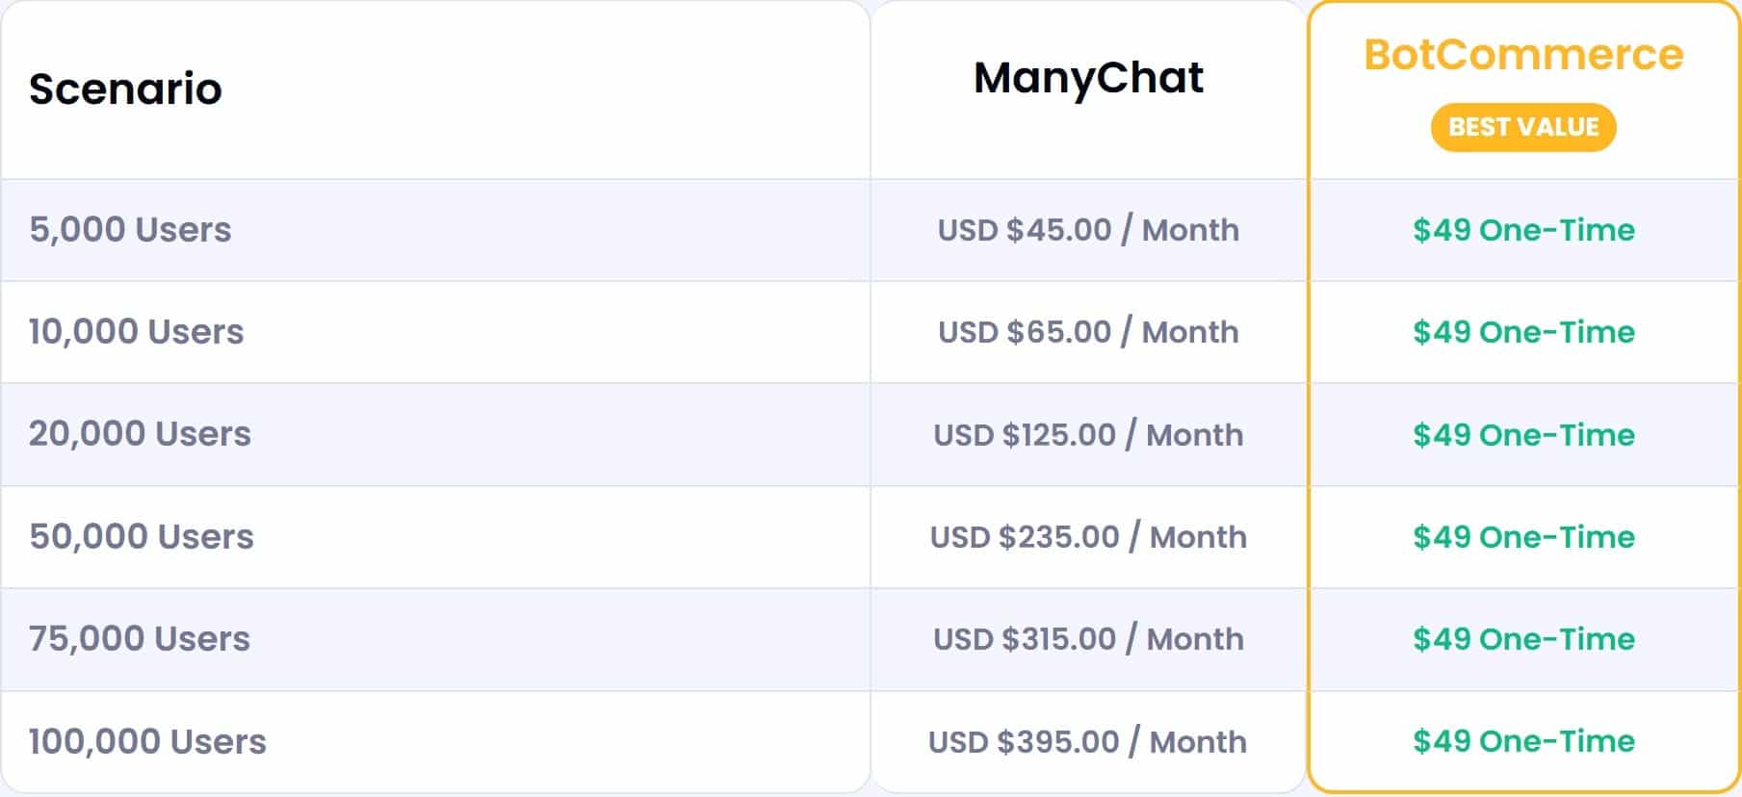Select BotCommerce $49 One-Time for 100,000 Users
The width and height of the screenshot is (1742, 797).
(x=1523, y=741)
